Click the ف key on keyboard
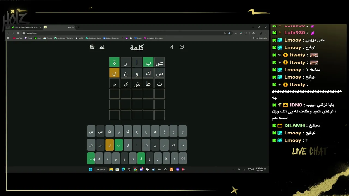The image size is (349, 196). (x=128, y=131)
